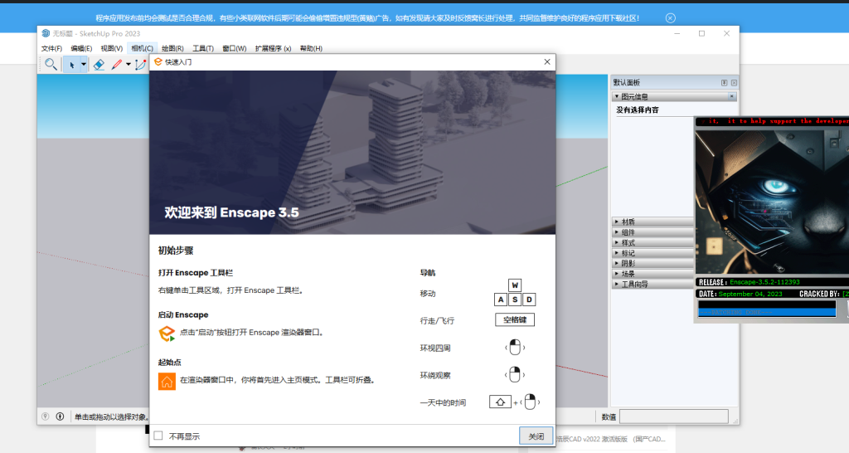
Task: Expand the 场景 panel section
Action: [653, 274]
